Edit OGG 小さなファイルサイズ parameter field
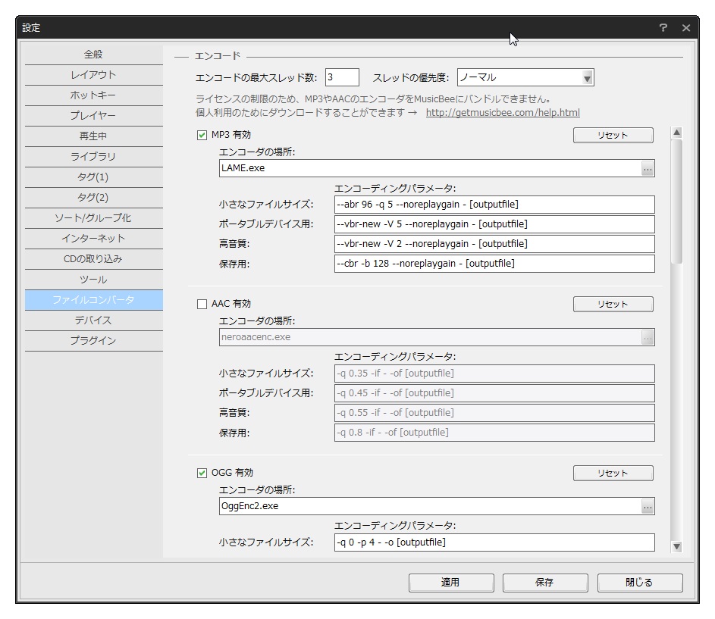 (494, 542)
